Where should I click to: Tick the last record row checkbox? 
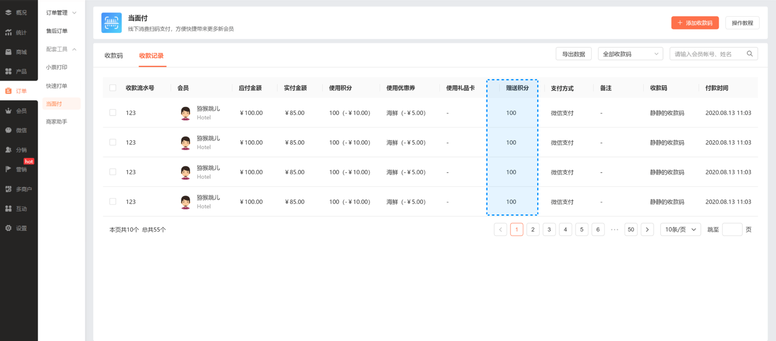113,202
